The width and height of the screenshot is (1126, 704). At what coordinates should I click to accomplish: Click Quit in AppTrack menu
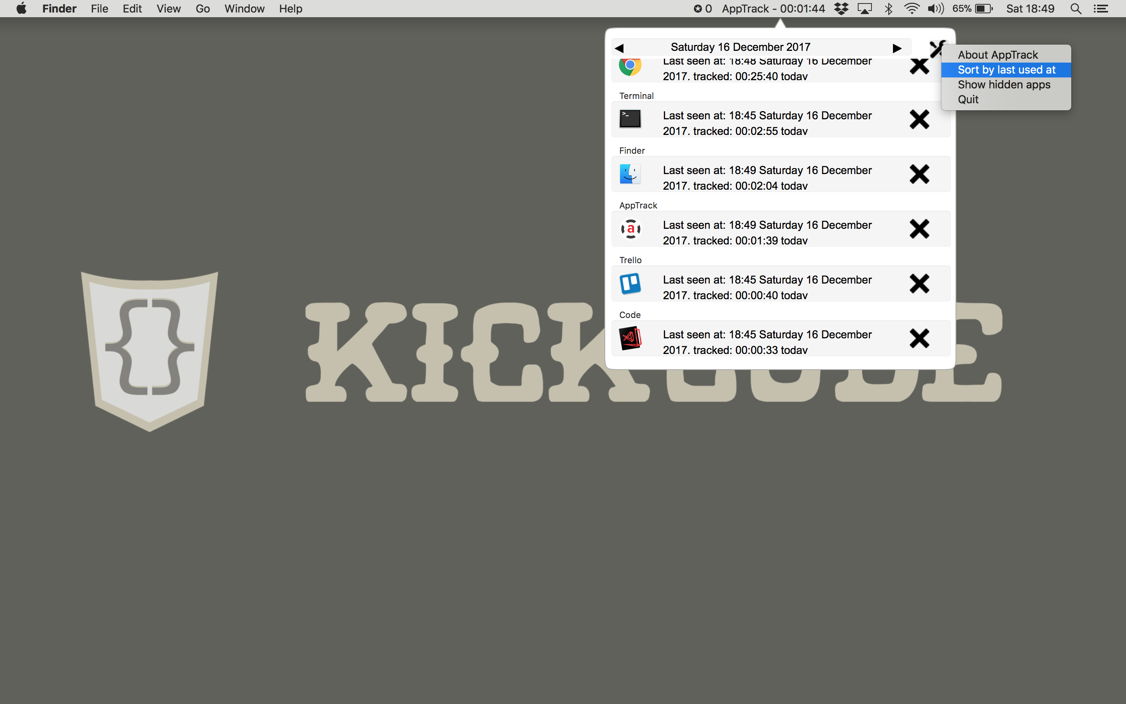(x=968, y=100)
